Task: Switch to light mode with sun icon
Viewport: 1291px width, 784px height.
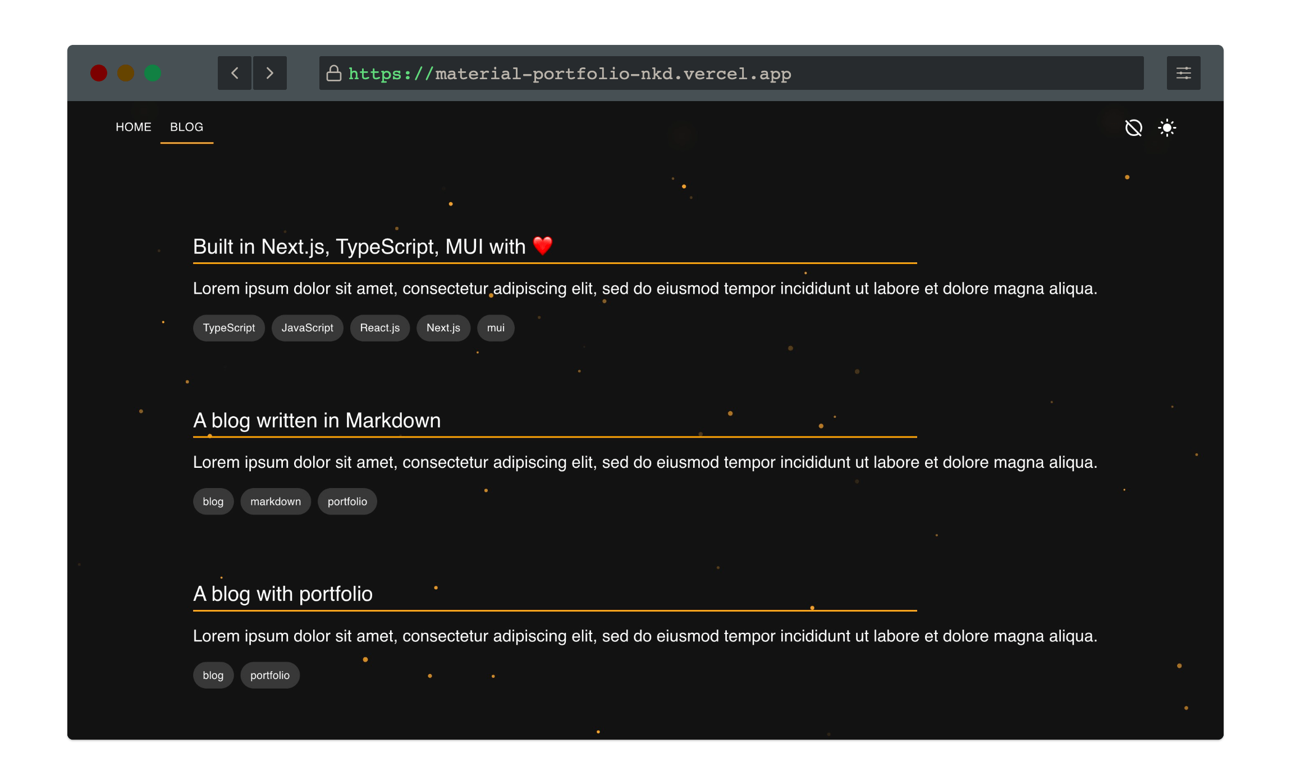Action: [x=1167, y=127]
